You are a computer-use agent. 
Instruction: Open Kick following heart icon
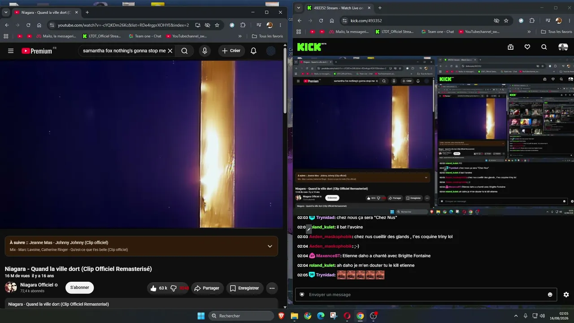point(527,47)
